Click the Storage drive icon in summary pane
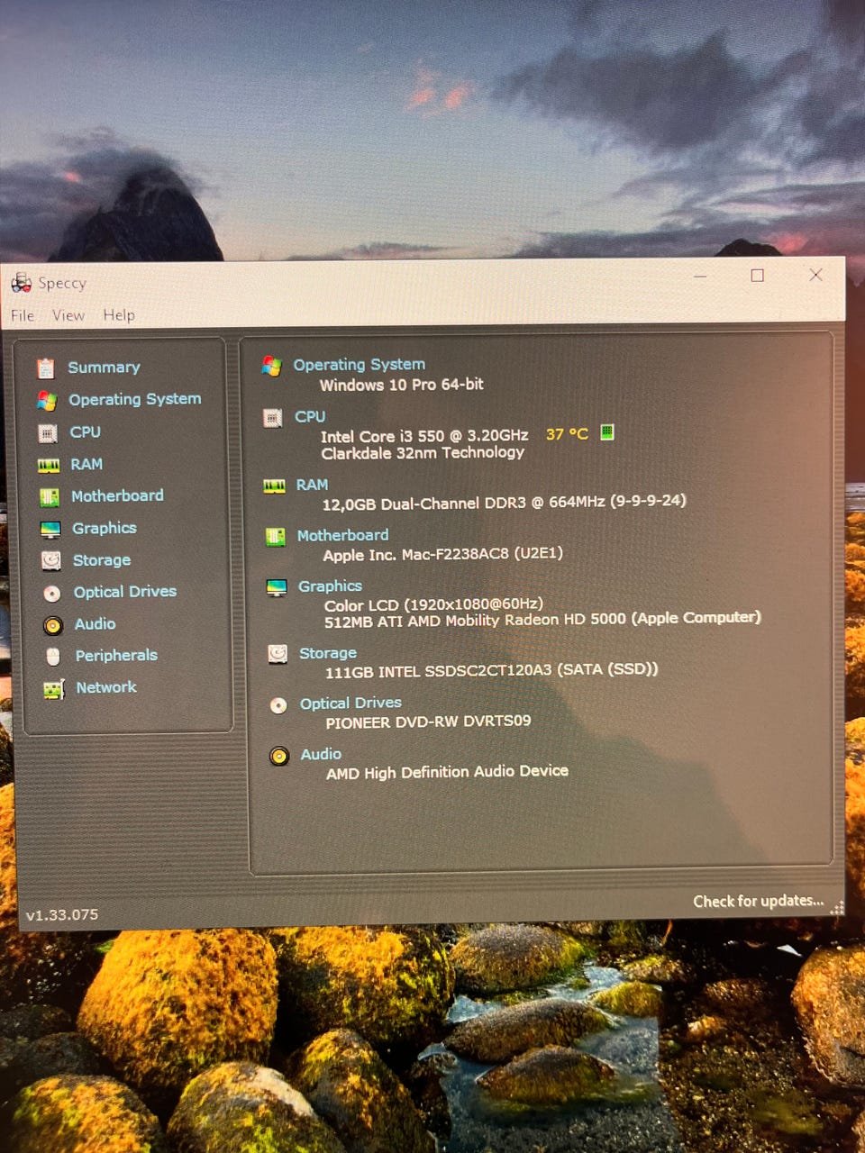 [278, 653]
